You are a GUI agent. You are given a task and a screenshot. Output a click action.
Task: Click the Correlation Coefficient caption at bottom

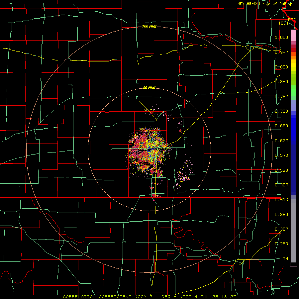pyautogui.click(x=149, y=297)
